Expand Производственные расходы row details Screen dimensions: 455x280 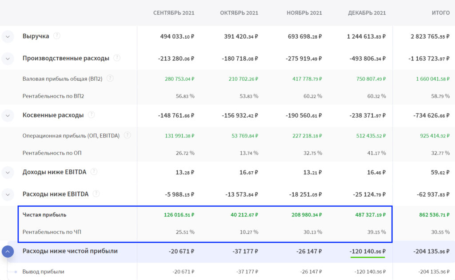tap(8, 58)
